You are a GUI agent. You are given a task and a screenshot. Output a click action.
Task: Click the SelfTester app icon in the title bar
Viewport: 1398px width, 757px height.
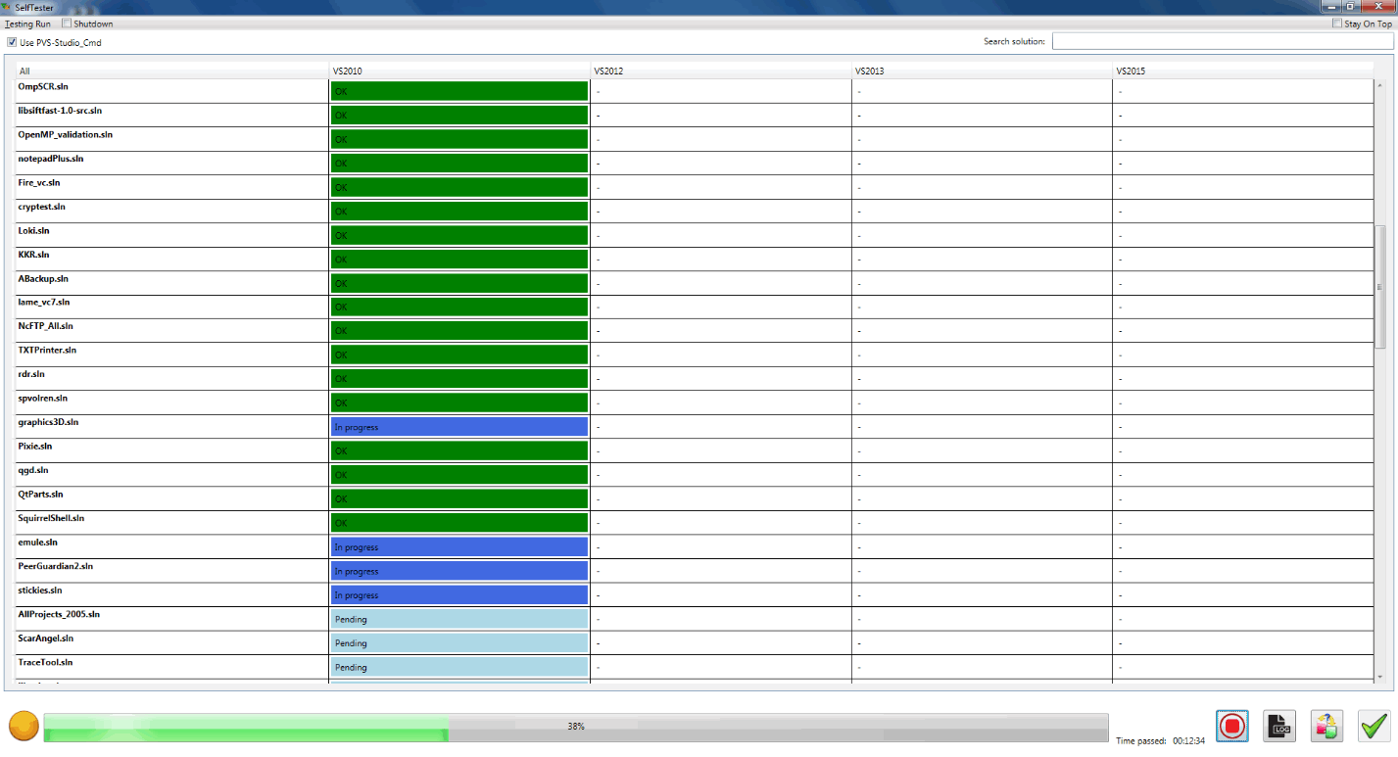pyautogui.click(x=7, y=7)
